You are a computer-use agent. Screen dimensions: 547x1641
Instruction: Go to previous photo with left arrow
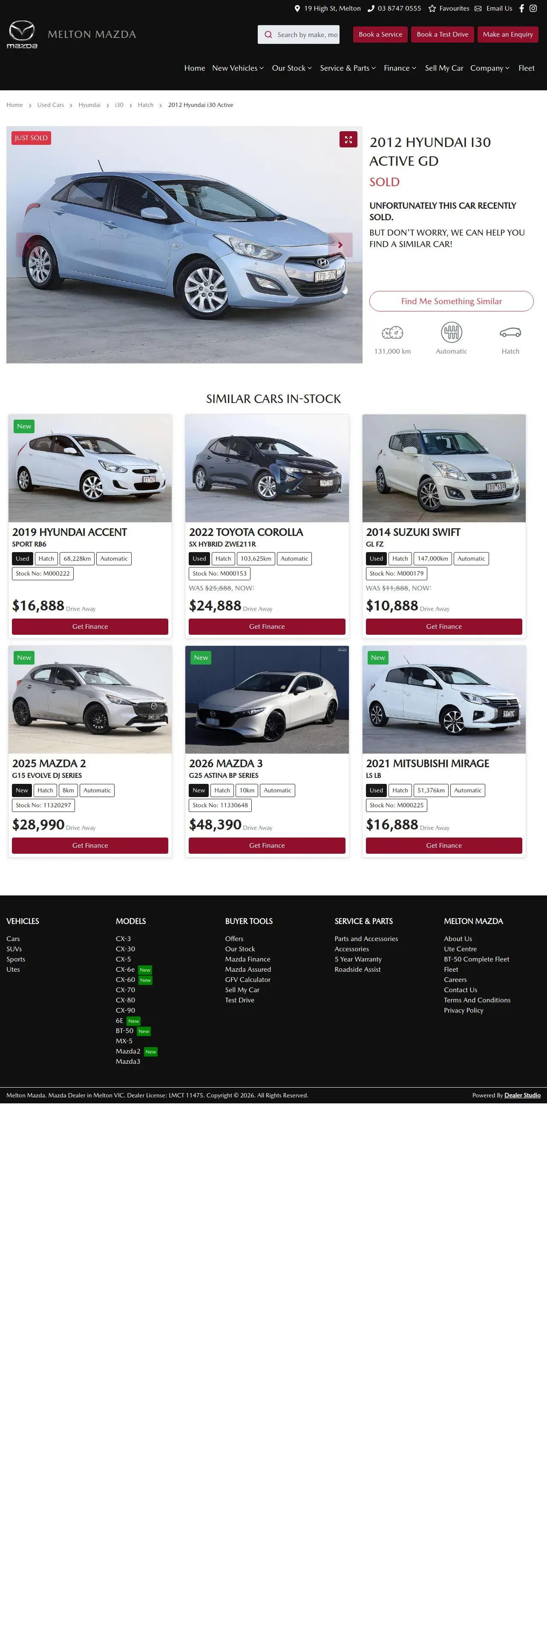click(x=28, y=245)
